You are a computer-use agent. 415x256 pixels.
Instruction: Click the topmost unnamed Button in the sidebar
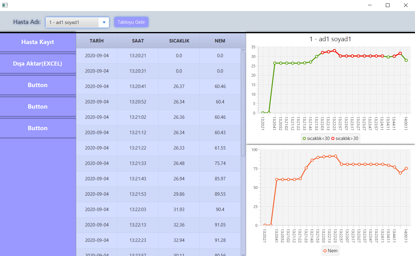point(37,85)
